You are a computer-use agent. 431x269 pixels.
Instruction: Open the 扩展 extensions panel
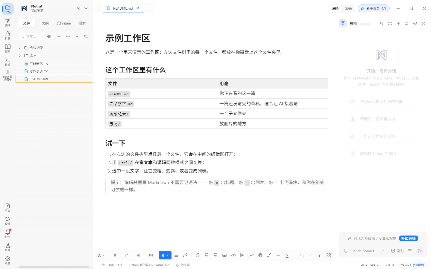click(x=8, y=36)
